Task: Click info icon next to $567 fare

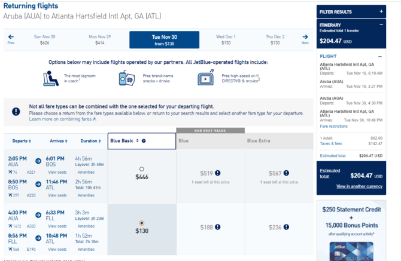Action: [x=287, y=173]
